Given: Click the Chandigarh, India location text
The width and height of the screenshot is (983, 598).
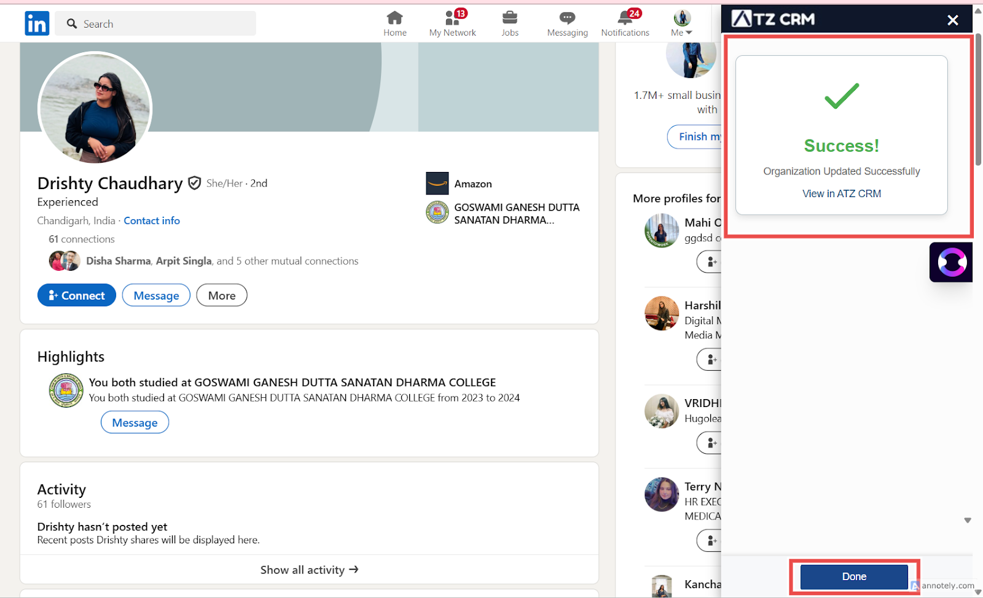Looking at the screenshot, I should [x=76, y=220].
